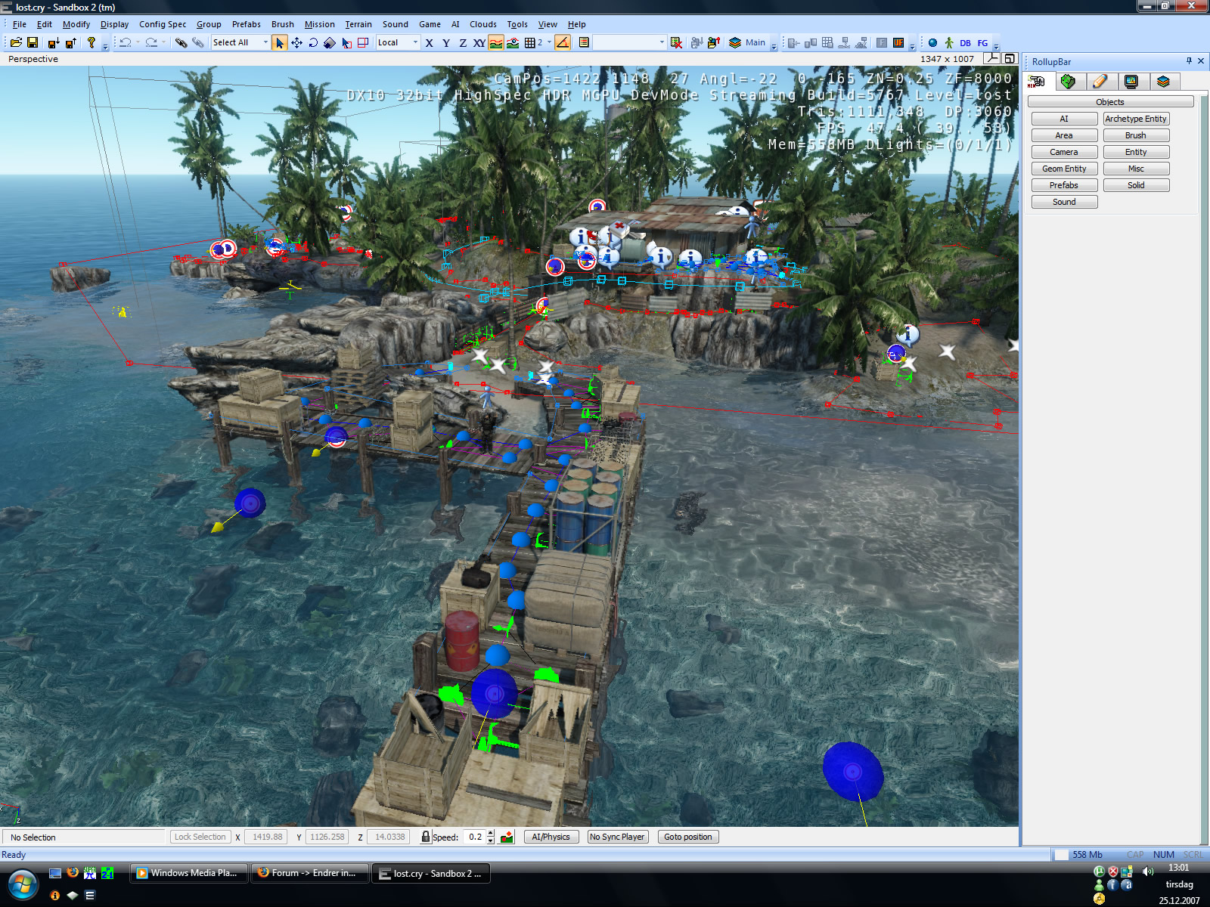Click the blue sphere material icon
Screen dimensions: 1210x907
pyautogui.click(x=932, y=43)
